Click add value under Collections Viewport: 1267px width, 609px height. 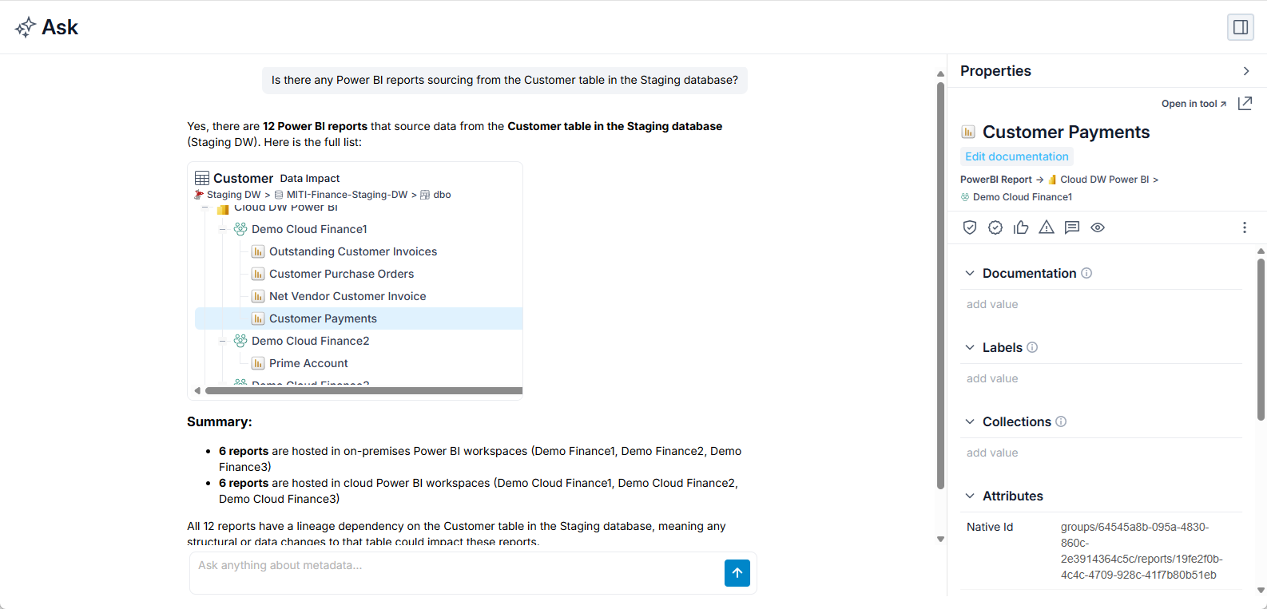pyautogui.click(x=992, y=453)
